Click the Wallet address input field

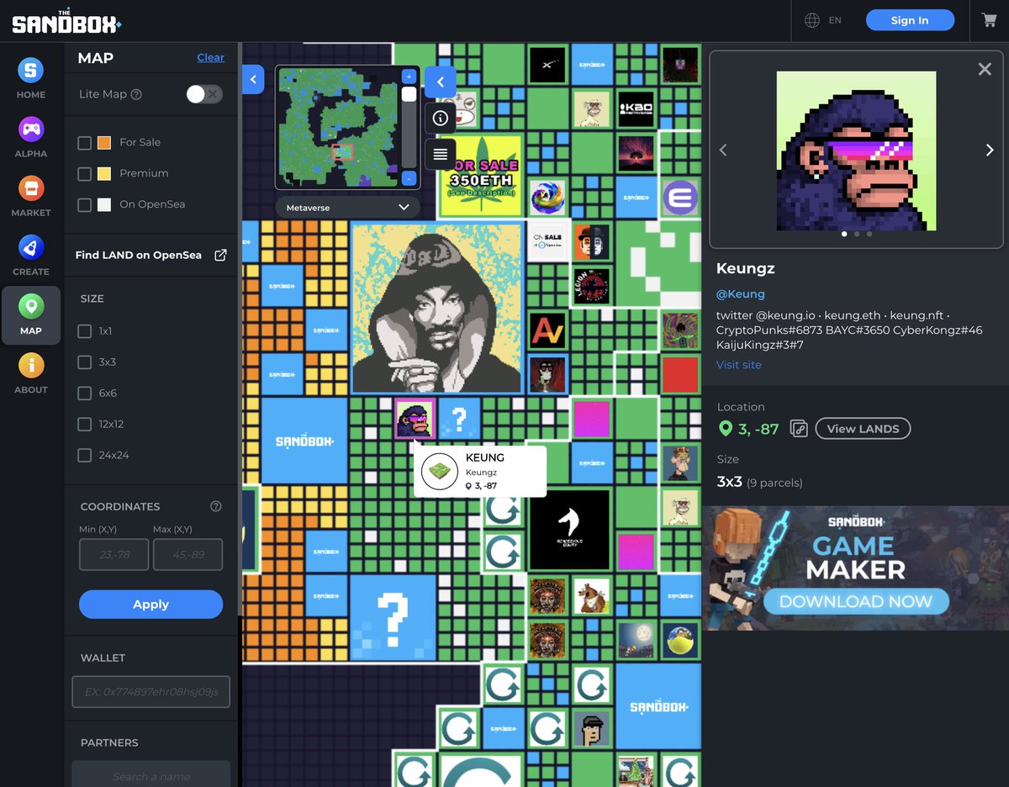(151, 691)
